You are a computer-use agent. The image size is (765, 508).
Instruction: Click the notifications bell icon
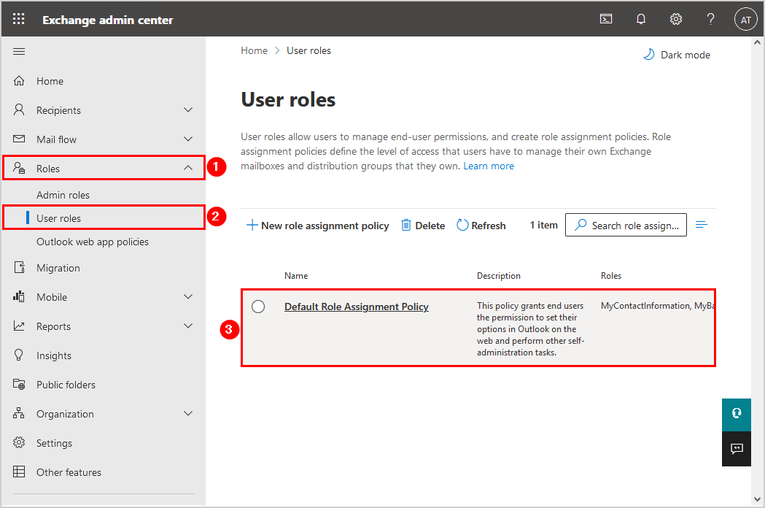coord(641,20)
